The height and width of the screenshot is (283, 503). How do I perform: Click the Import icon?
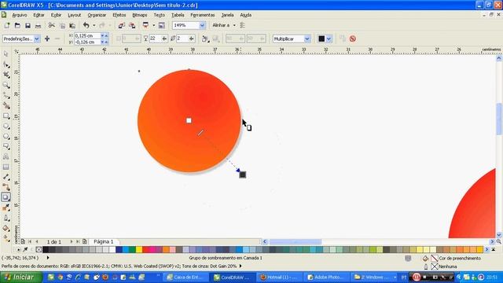pyautogui.click(x=121, y=25)
